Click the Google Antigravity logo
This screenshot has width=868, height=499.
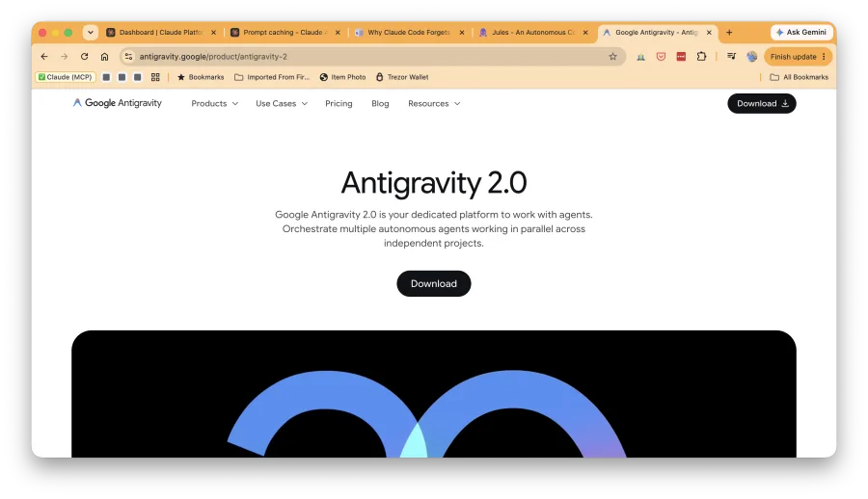(x=118, y=103)
